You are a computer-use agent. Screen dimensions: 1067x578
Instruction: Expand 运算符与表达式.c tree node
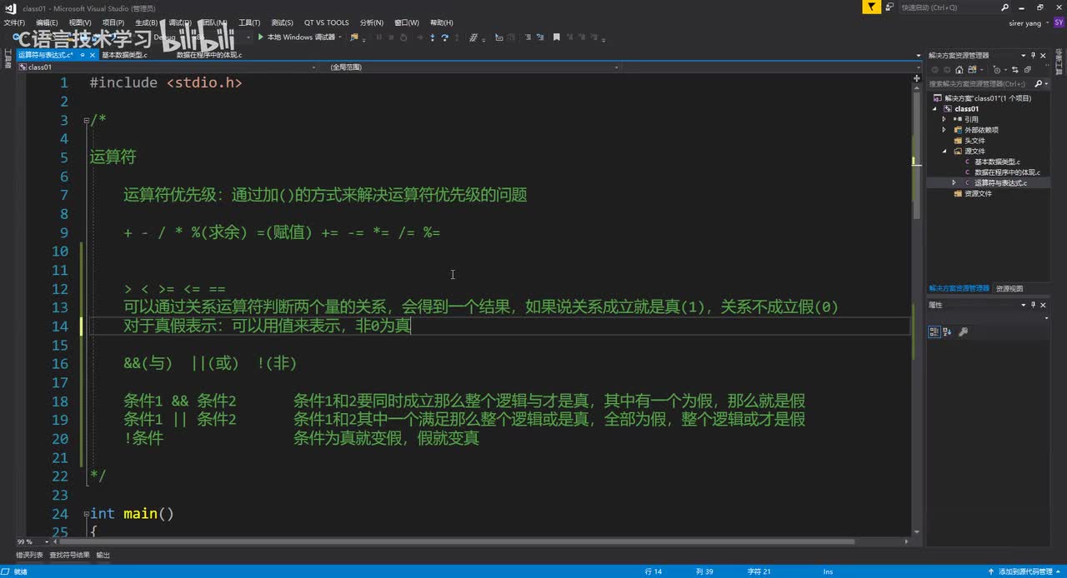(x=954, y=182)
